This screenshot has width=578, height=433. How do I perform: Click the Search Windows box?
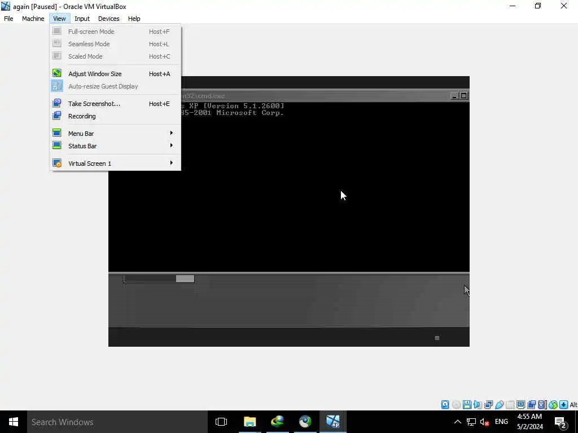tap(117, 422)
